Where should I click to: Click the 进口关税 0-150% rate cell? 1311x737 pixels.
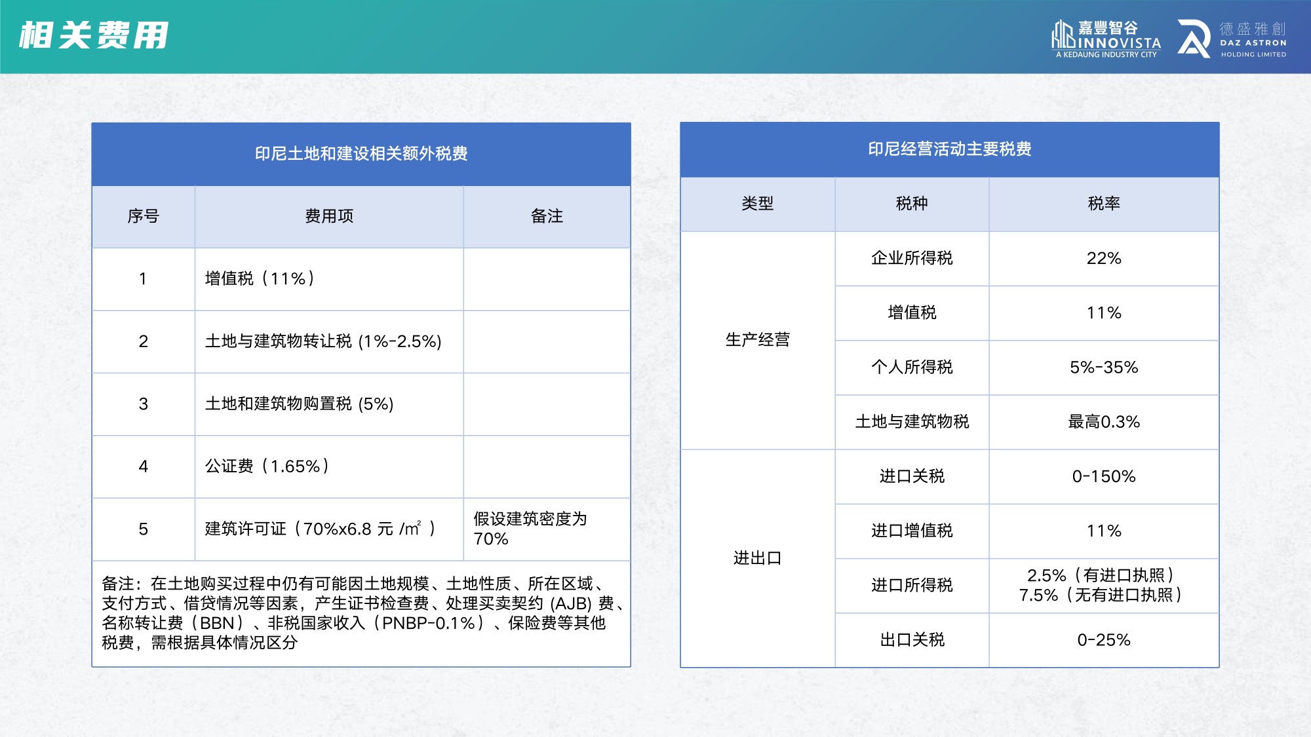point(1104,476)
